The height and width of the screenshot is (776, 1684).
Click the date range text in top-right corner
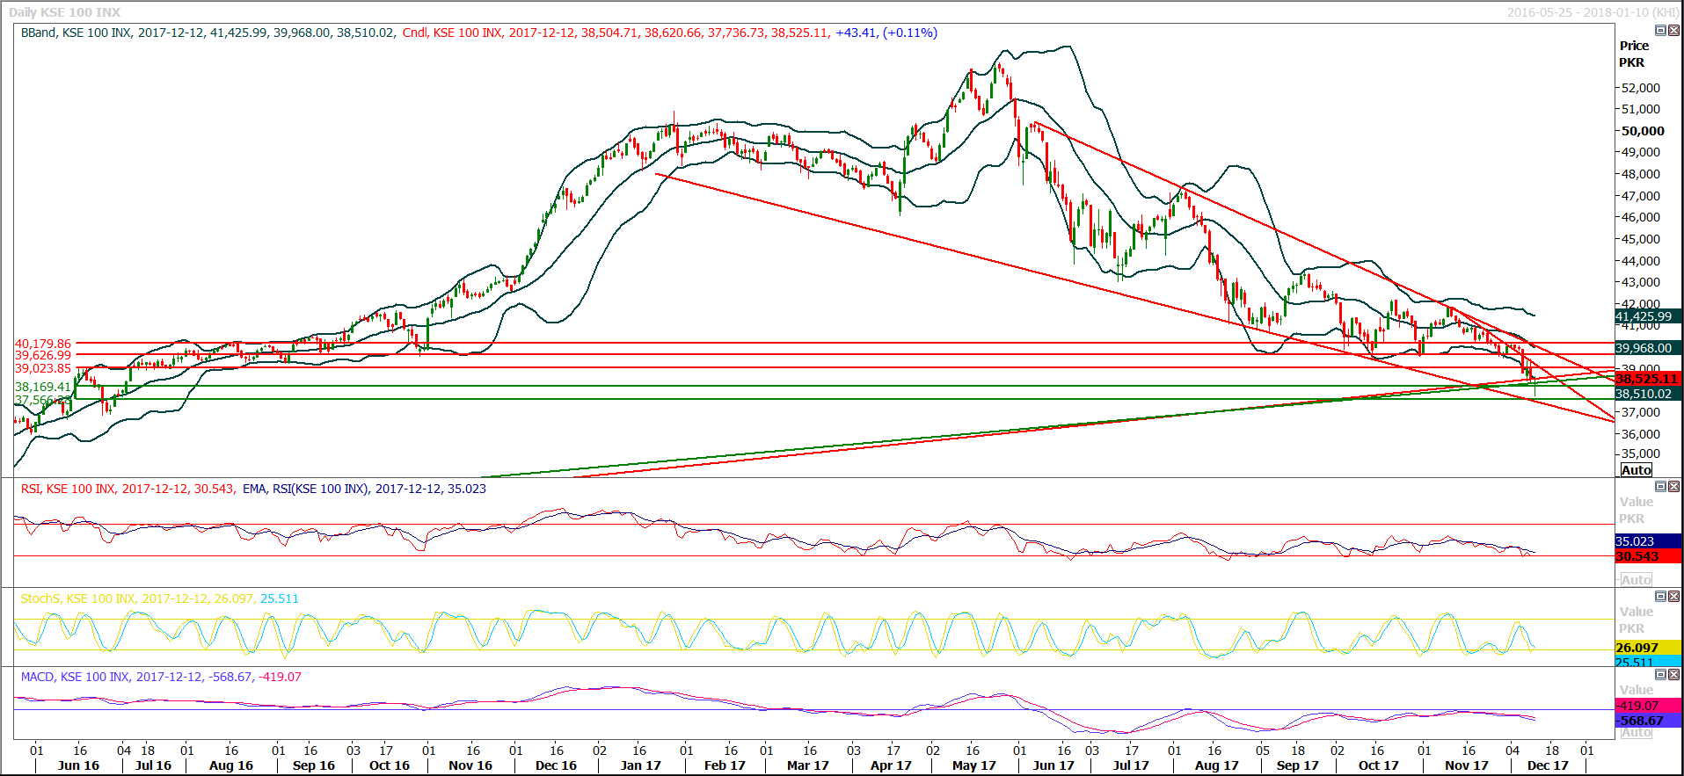coord(1593,12)
